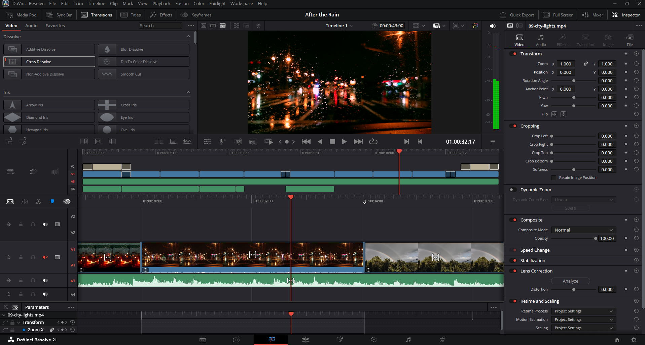
Task: Jump to the last frame
Action: [x=358, y=142]
